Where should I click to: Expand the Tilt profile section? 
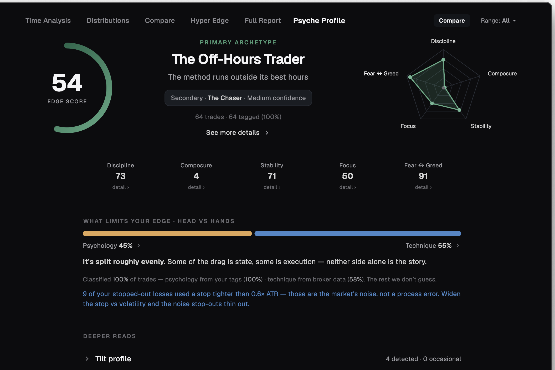[272, 359]
